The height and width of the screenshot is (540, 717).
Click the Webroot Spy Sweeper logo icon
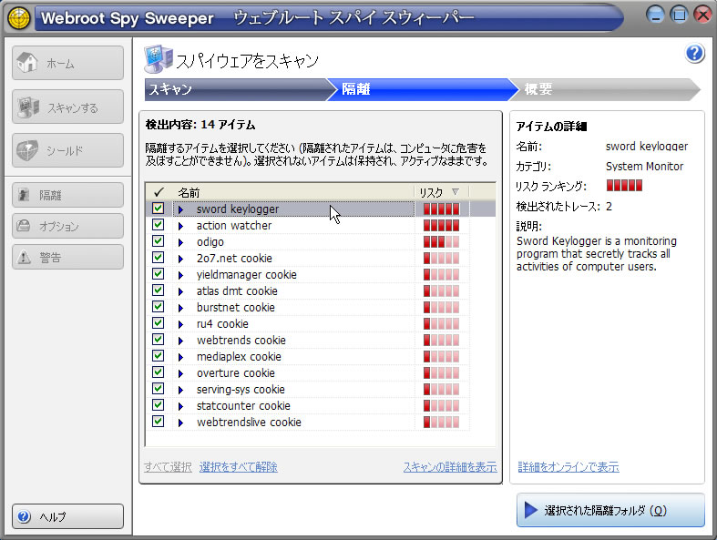click(x=19, y=18)
